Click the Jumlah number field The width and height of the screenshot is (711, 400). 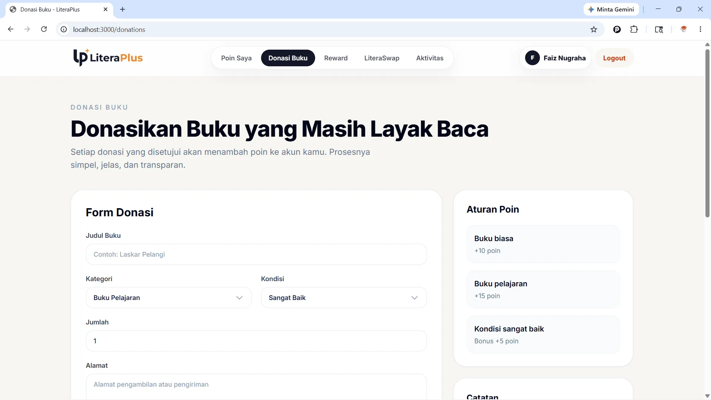click(256, 341)
